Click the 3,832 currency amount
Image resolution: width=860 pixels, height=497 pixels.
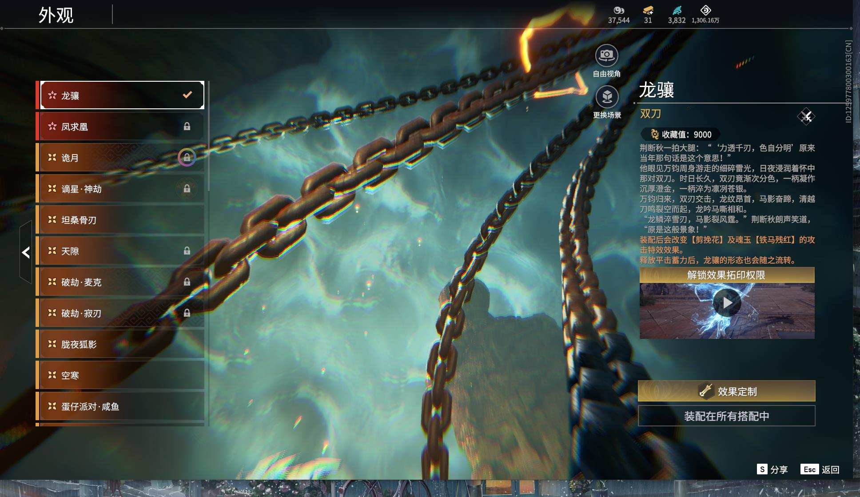pyautogui.click(x=677, y=20)
